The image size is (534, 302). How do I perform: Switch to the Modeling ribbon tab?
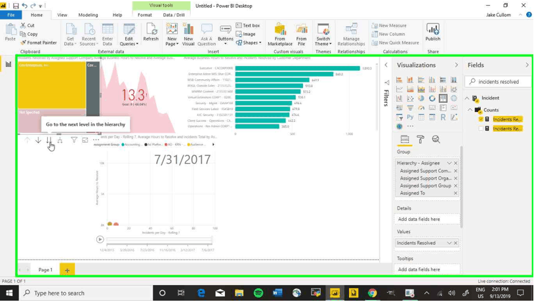tap(88, 15)
